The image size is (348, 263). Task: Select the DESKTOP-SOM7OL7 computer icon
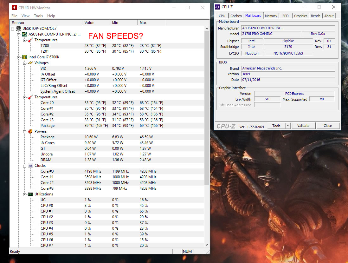coord(19,29)
